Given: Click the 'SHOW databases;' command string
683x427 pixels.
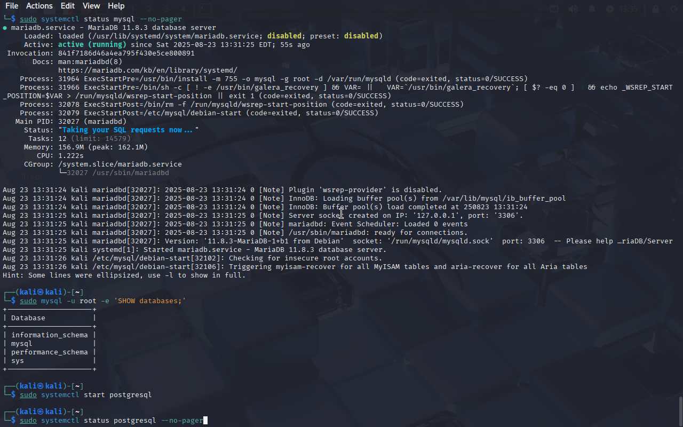Looking at the screenshot, I should point(150,301).
